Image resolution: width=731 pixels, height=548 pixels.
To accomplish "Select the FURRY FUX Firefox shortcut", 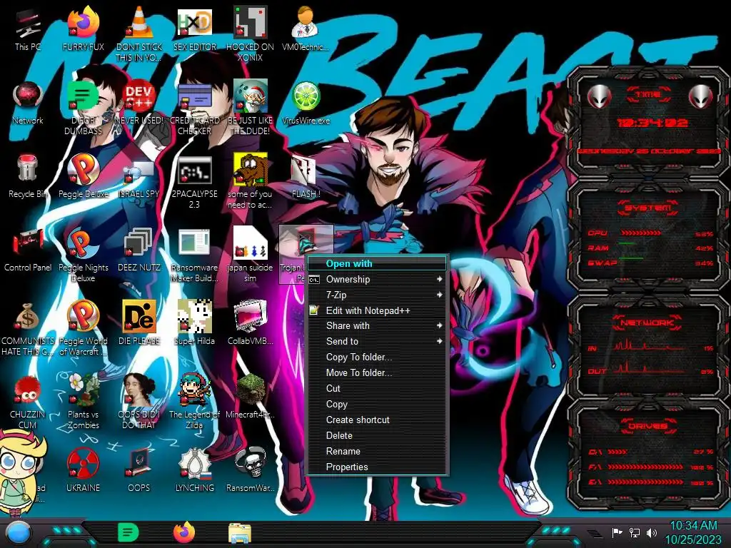I will [x=83, y=29].
